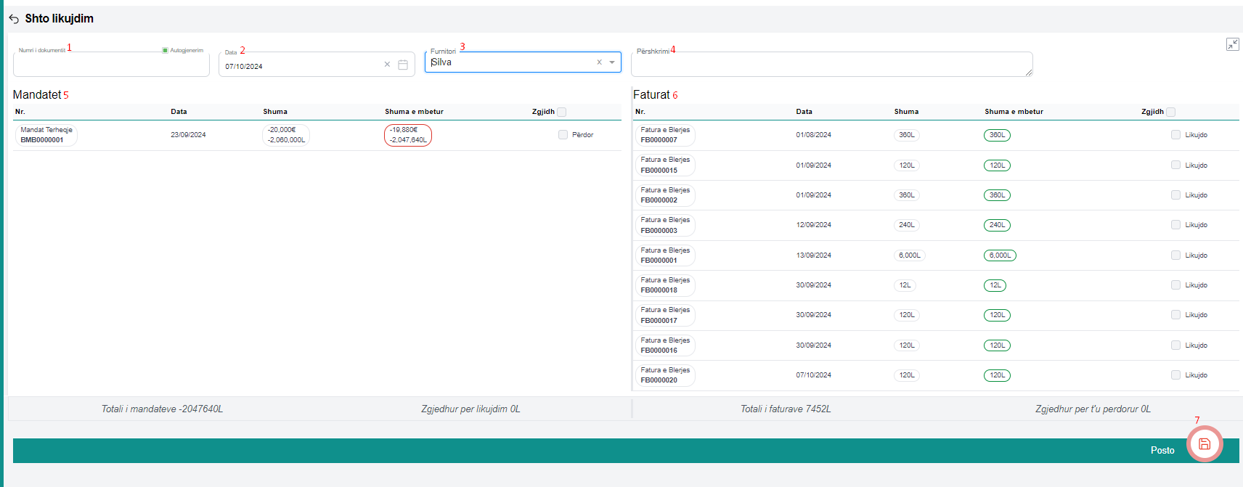Click the Numri i dokumentit input field
Screen dimensions: 1243x487
point(110,65)
